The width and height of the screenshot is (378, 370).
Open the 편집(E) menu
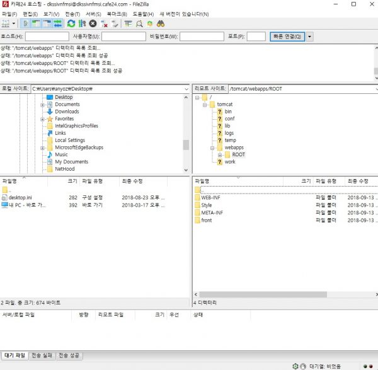tap(30, 14)
